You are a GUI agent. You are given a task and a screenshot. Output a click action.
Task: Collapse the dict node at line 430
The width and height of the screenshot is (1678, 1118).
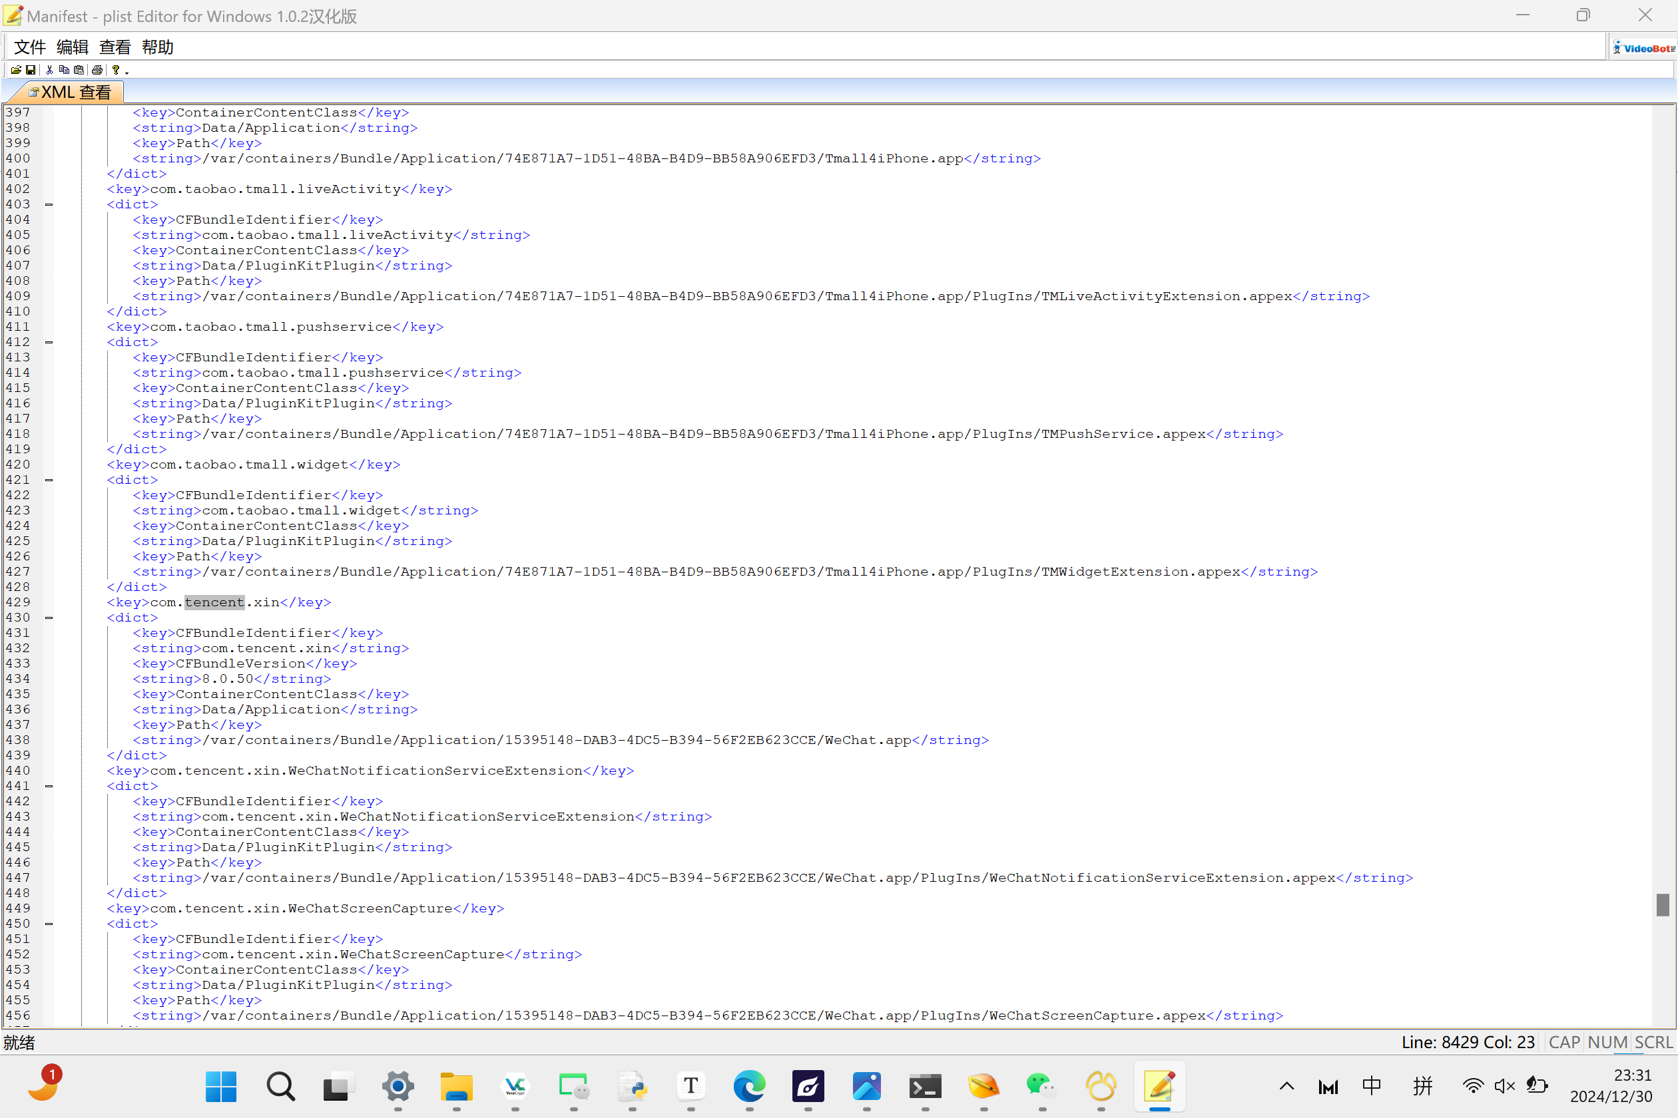coord(49,618)
